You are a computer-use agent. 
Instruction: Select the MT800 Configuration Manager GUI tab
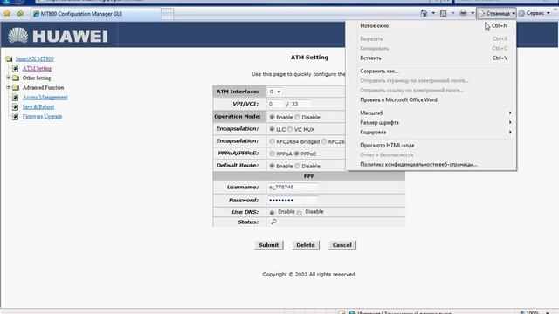coord(95,14)
